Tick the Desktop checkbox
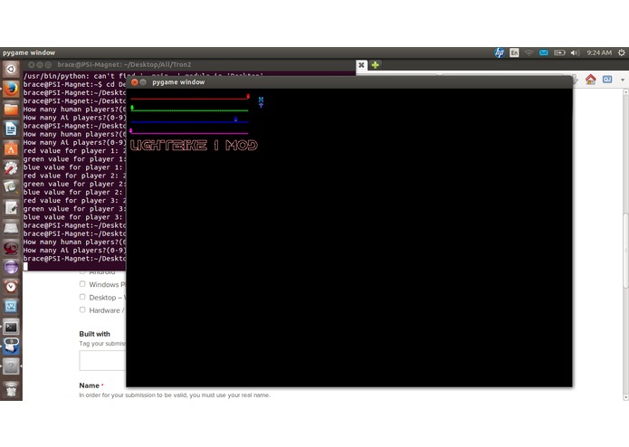Screen dimensions: 629x447 click(x=82, y=297)
